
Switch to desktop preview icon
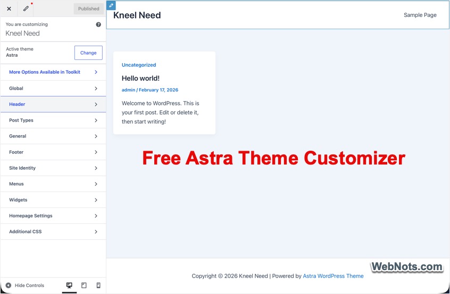click(69, 286)
